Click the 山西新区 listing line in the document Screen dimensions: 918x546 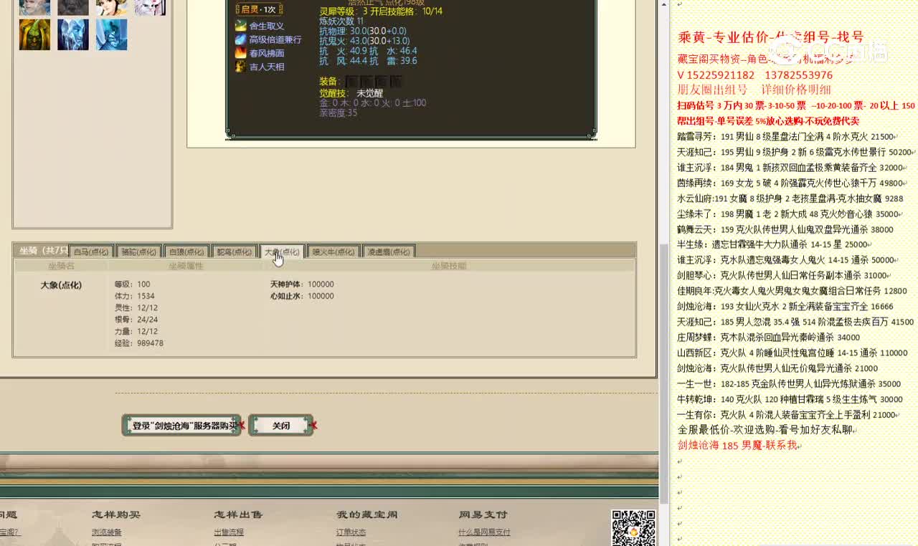pyautogui.click(x=792, y=353)
